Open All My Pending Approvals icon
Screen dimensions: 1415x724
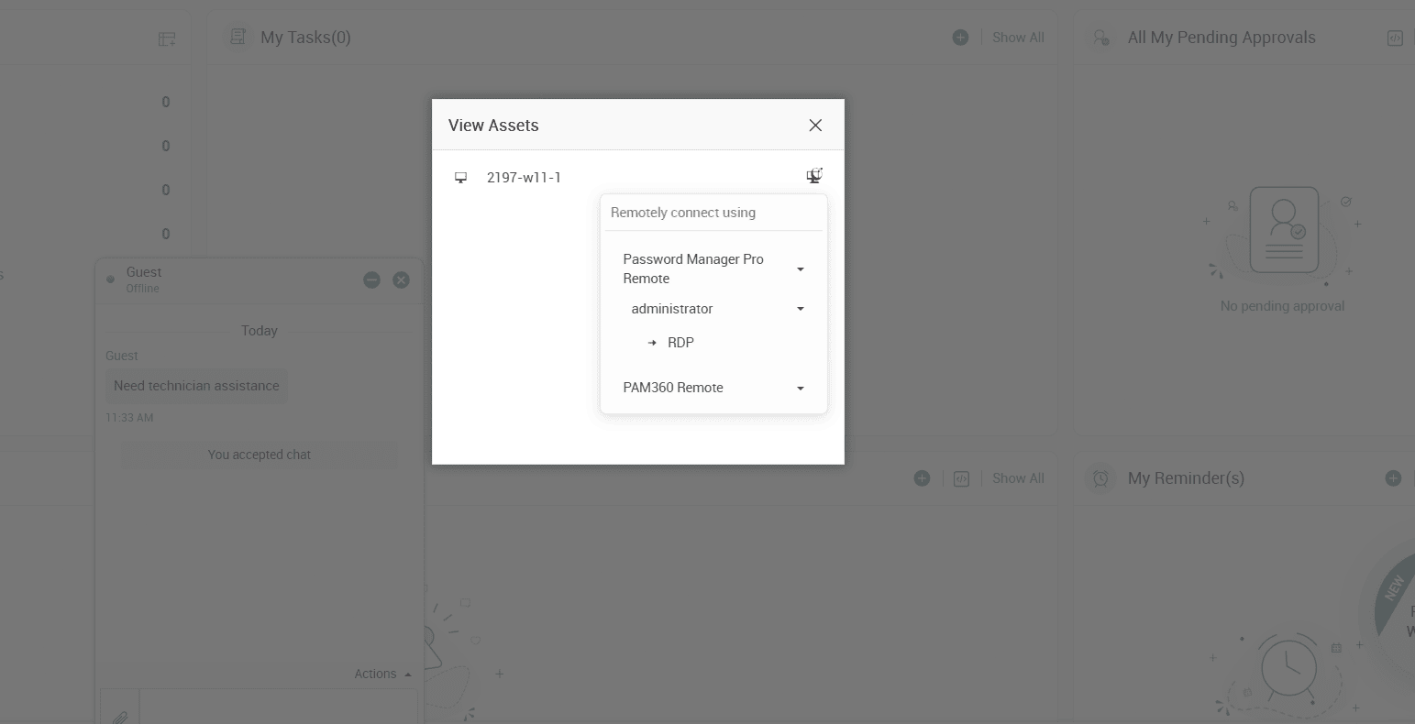pyautogui.click(x=1100, y=38)
